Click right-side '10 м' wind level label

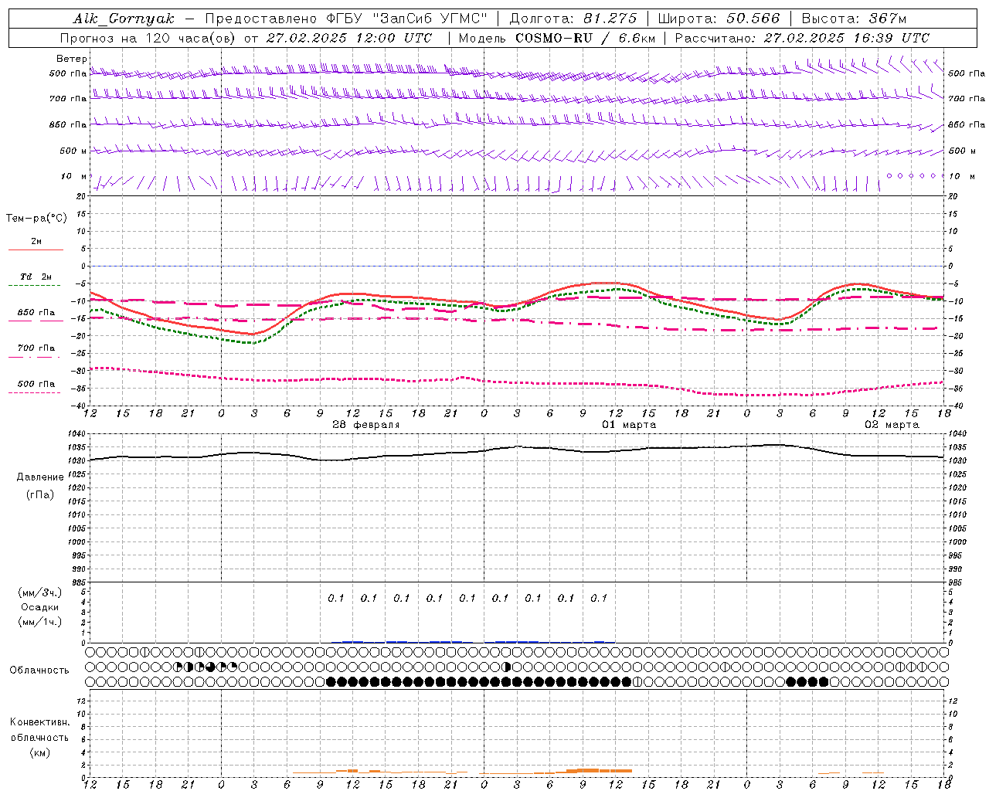coord(962,176)
